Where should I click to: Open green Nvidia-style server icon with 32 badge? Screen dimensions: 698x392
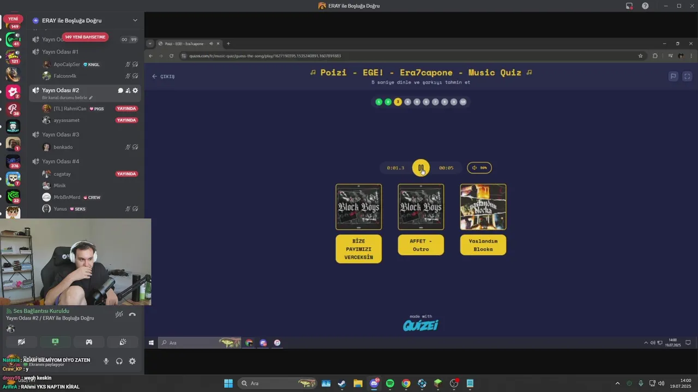pyautogui.click(x=13, y=196)
